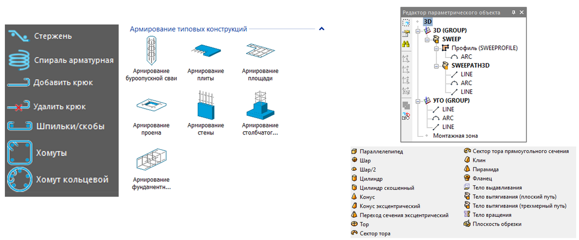579x240 pixels.
Task: Collapse the 3D (GROUP) tree node
Action: 418,31
